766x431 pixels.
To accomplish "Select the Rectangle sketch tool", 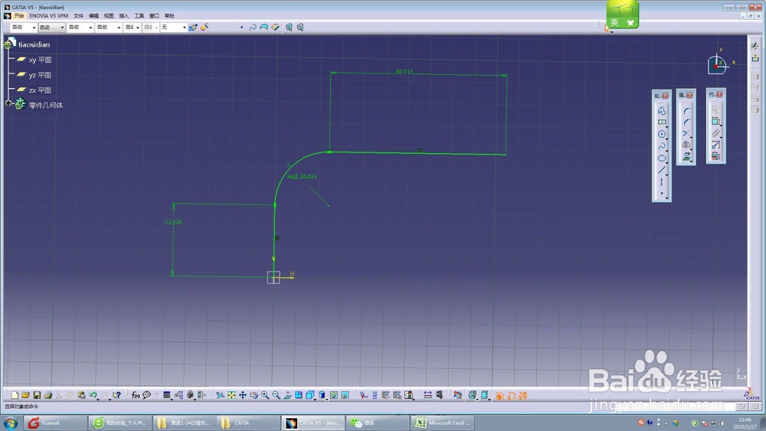I will coord(662,122).
